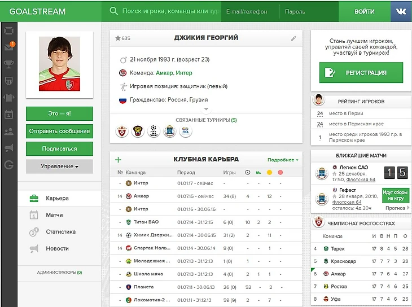Click the Регистрация button
The height and width of the screenshot is (307, 412).
[x=361, y=73]
